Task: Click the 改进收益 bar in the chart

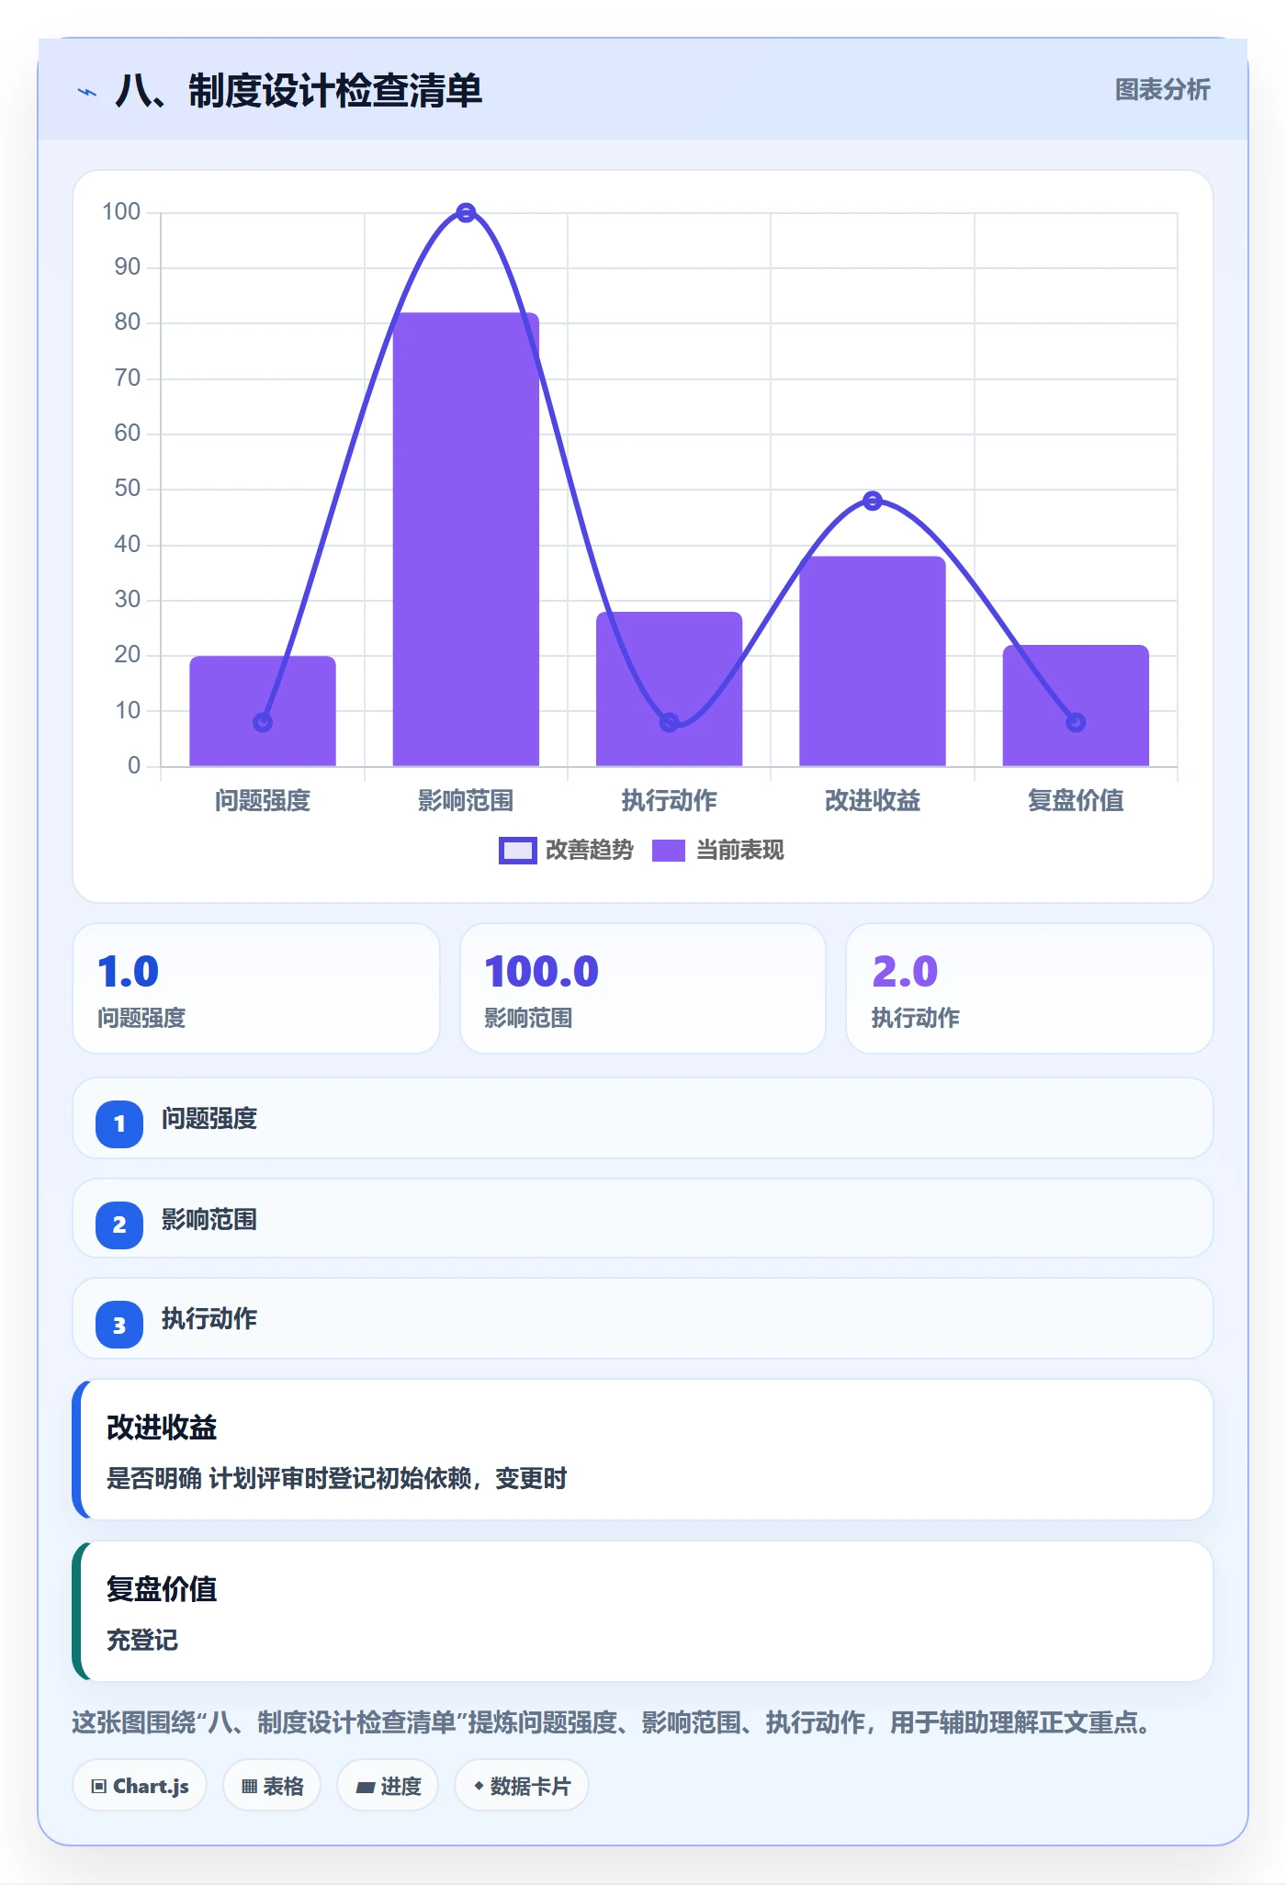Action: pyautogui.click(x=873, y=661)
